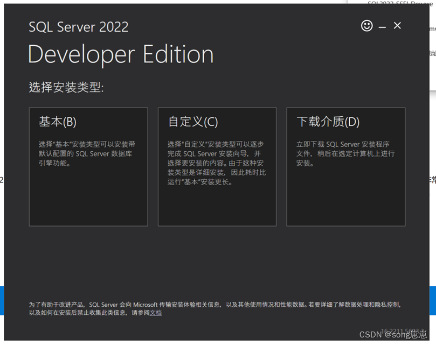436x345 pixels.
Task: Click the Developer Edition title text
Action: [121, 54]
